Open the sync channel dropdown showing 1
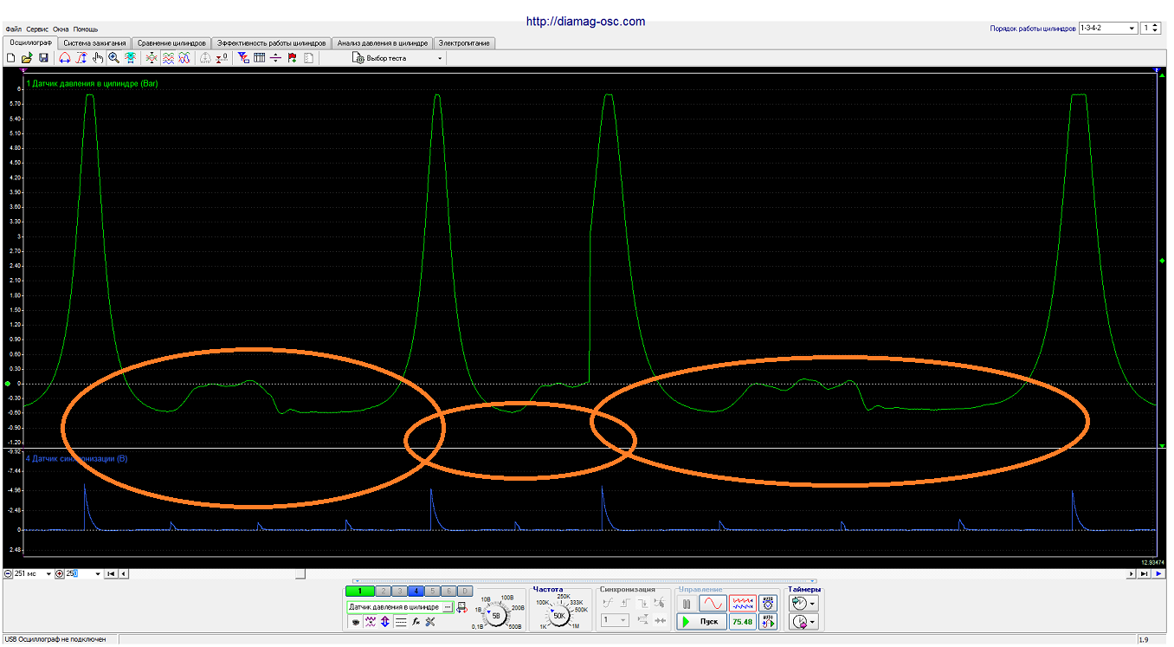This screenshot has width=1174, height=647. 615,619
